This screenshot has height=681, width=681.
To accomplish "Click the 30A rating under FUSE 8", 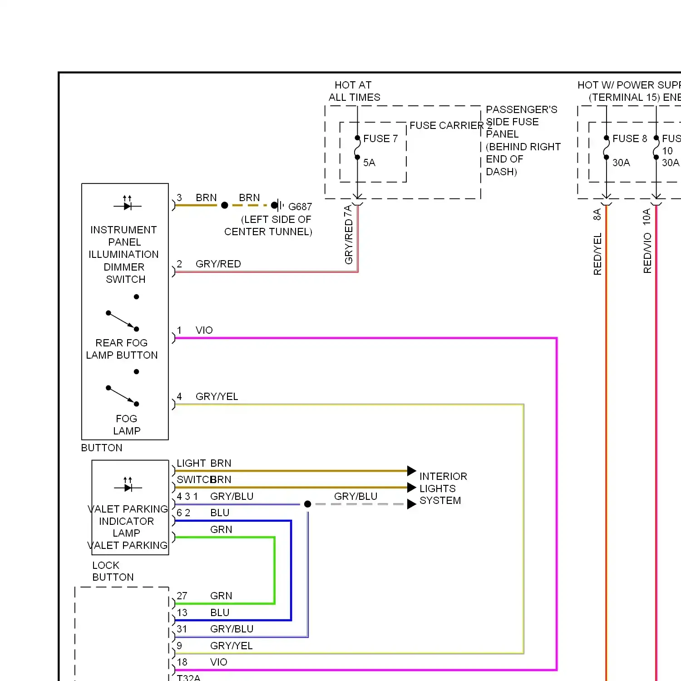I will tap(621, 163).
